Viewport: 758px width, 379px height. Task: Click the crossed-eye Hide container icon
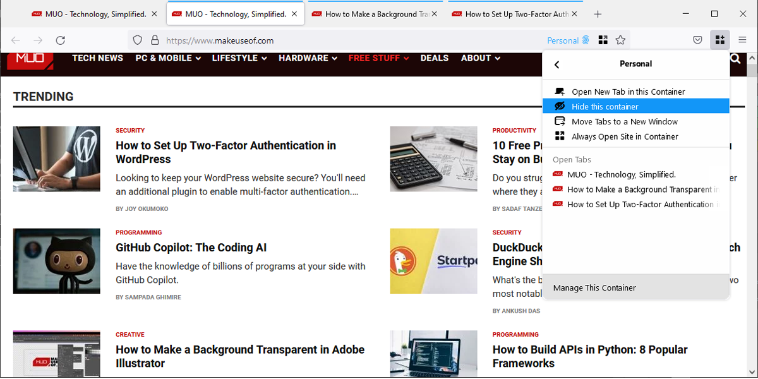pos(560,106)
